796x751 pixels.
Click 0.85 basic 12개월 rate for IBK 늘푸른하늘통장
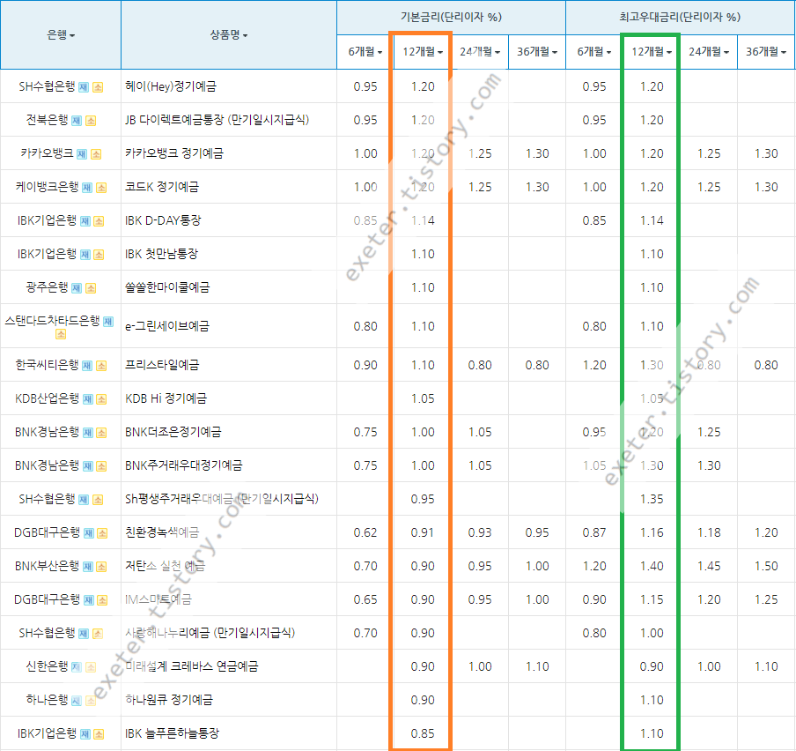[423, 734]
